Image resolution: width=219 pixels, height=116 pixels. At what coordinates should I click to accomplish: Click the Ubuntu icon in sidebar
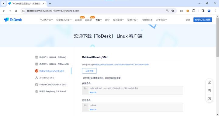36,71
